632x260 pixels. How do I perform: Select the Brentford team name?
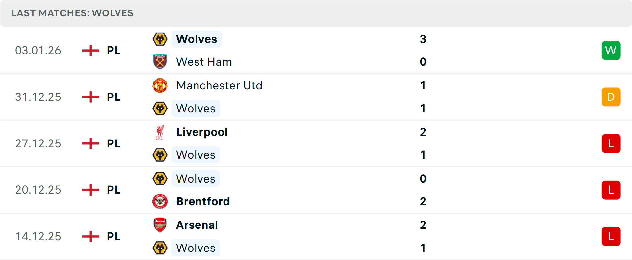point(203,201)
